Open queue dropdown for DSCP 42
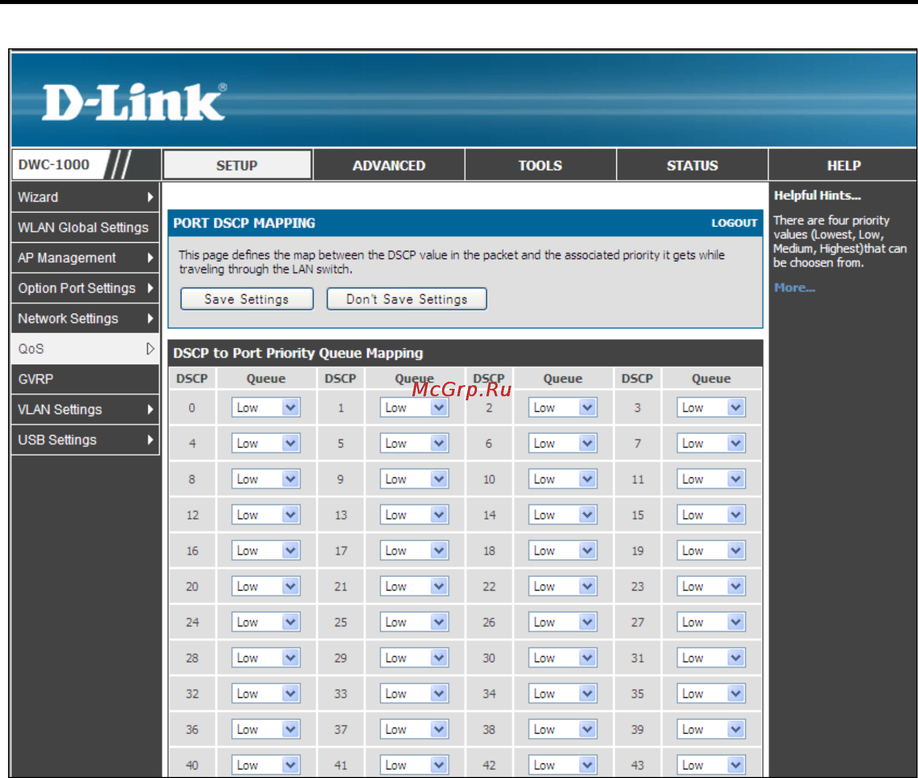Viewport: 918px width, 778px height. tap(562, 765)
